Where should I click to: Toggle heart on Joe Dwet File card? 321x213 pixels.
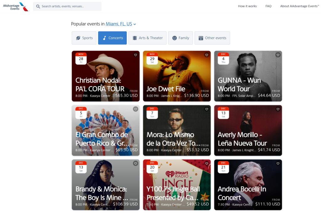(x=207, y=55)
